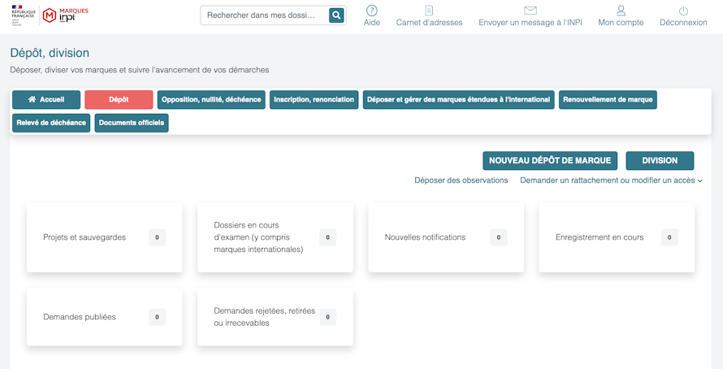
Task: Click the Carnet d'adresses text label
Action: tap(429, 22)
